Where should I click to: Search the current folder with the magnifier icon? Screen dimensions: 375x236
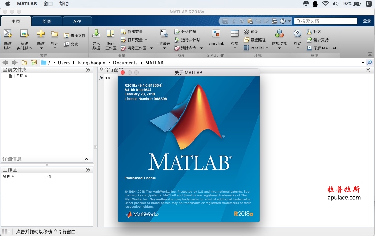(370, 63)
